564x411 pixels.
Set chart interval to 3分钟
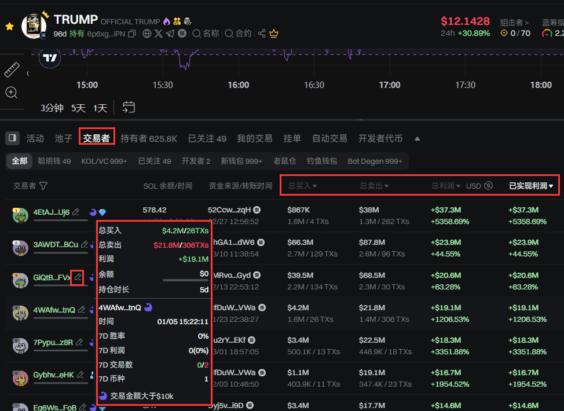point(52,108)
